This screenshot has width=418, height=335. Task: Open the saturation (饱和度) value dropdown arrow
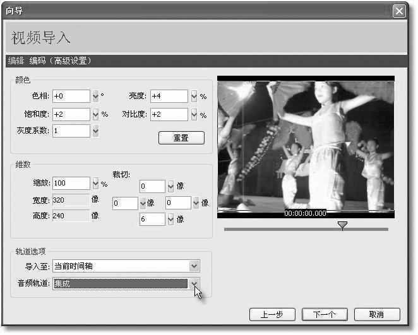(96, 115)
